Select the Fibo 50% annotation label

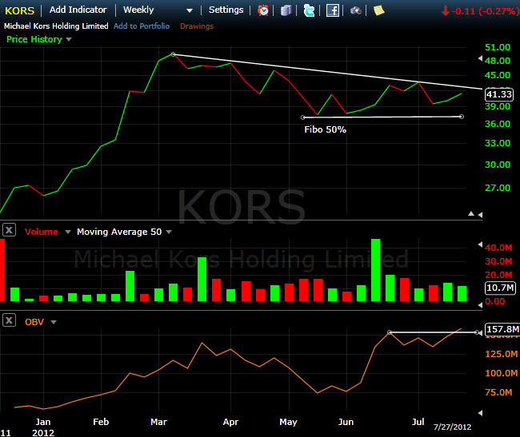pos(326,129)
